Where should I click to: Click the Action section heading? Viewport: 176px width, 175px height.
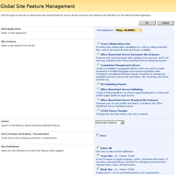(5, 121)
